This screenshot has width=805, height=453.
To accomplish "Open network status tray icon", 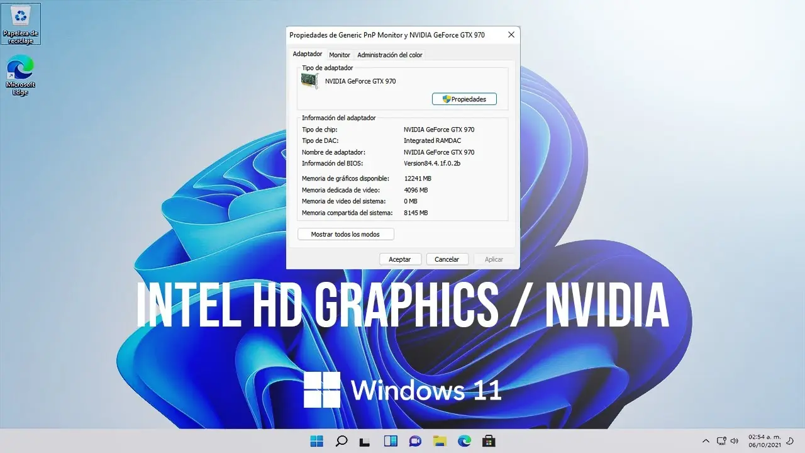I will tap(721, 441).
